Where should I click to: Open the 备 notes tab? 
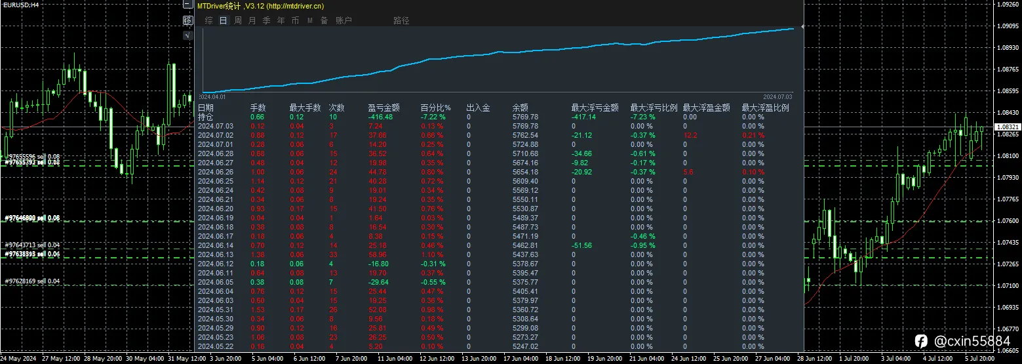coord(324,20)
